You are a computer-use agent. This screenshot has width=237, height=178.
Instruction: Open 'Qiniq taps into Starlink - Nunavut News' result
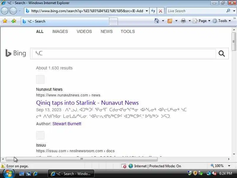(x=87, y=103)
